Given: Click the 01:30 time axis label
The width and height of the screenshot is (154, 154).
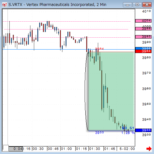Looking at the screenshot, I should coord(94,149).
